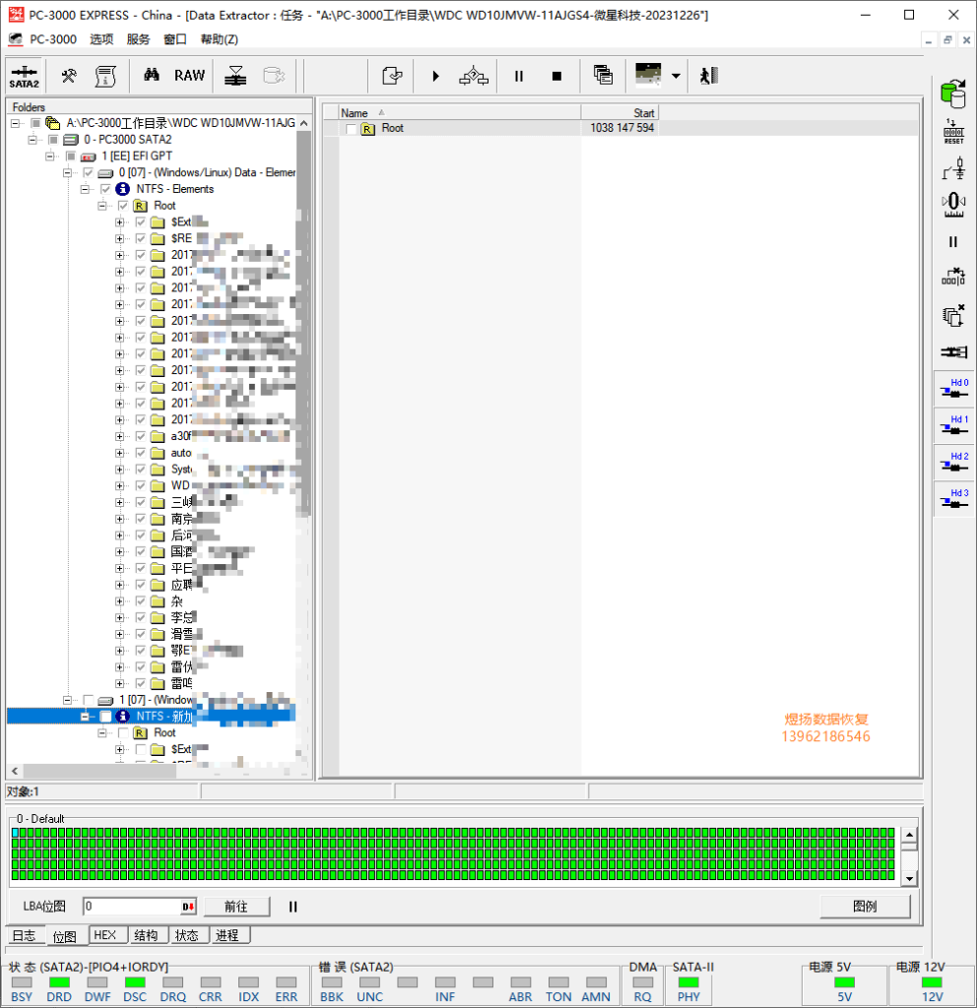The height and width of the screenshot is (1008, 977).
Task: Check the 1 [07] partition checkbox
Action: [x=88, y=700]
